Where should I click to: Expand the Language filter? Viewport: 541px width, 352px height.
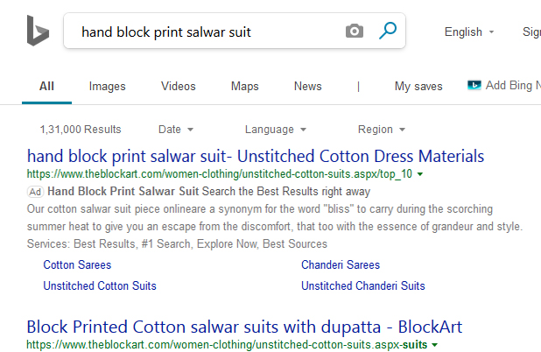tap(276, 130)
